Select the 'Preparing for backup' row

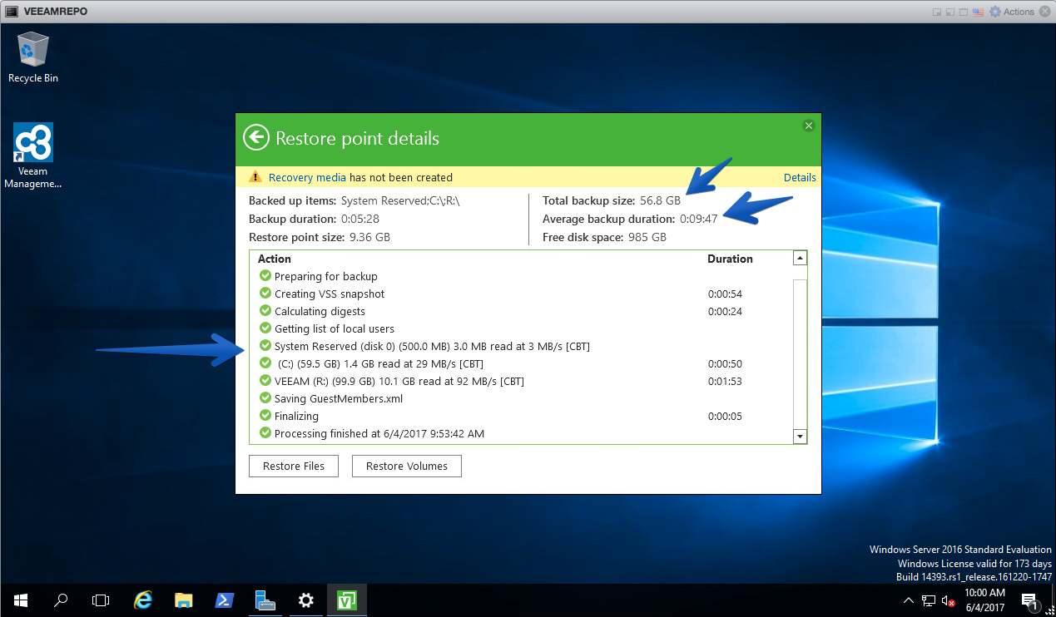click(521, 276)
